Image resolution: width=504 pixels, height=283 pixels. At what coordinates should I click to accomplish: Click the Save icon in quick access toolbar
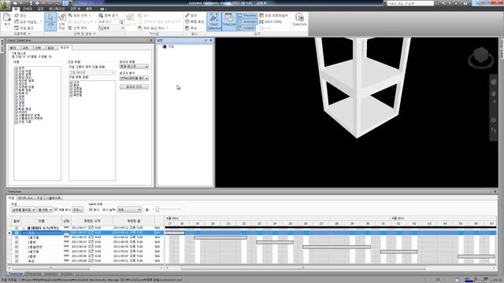pos(31,3)
